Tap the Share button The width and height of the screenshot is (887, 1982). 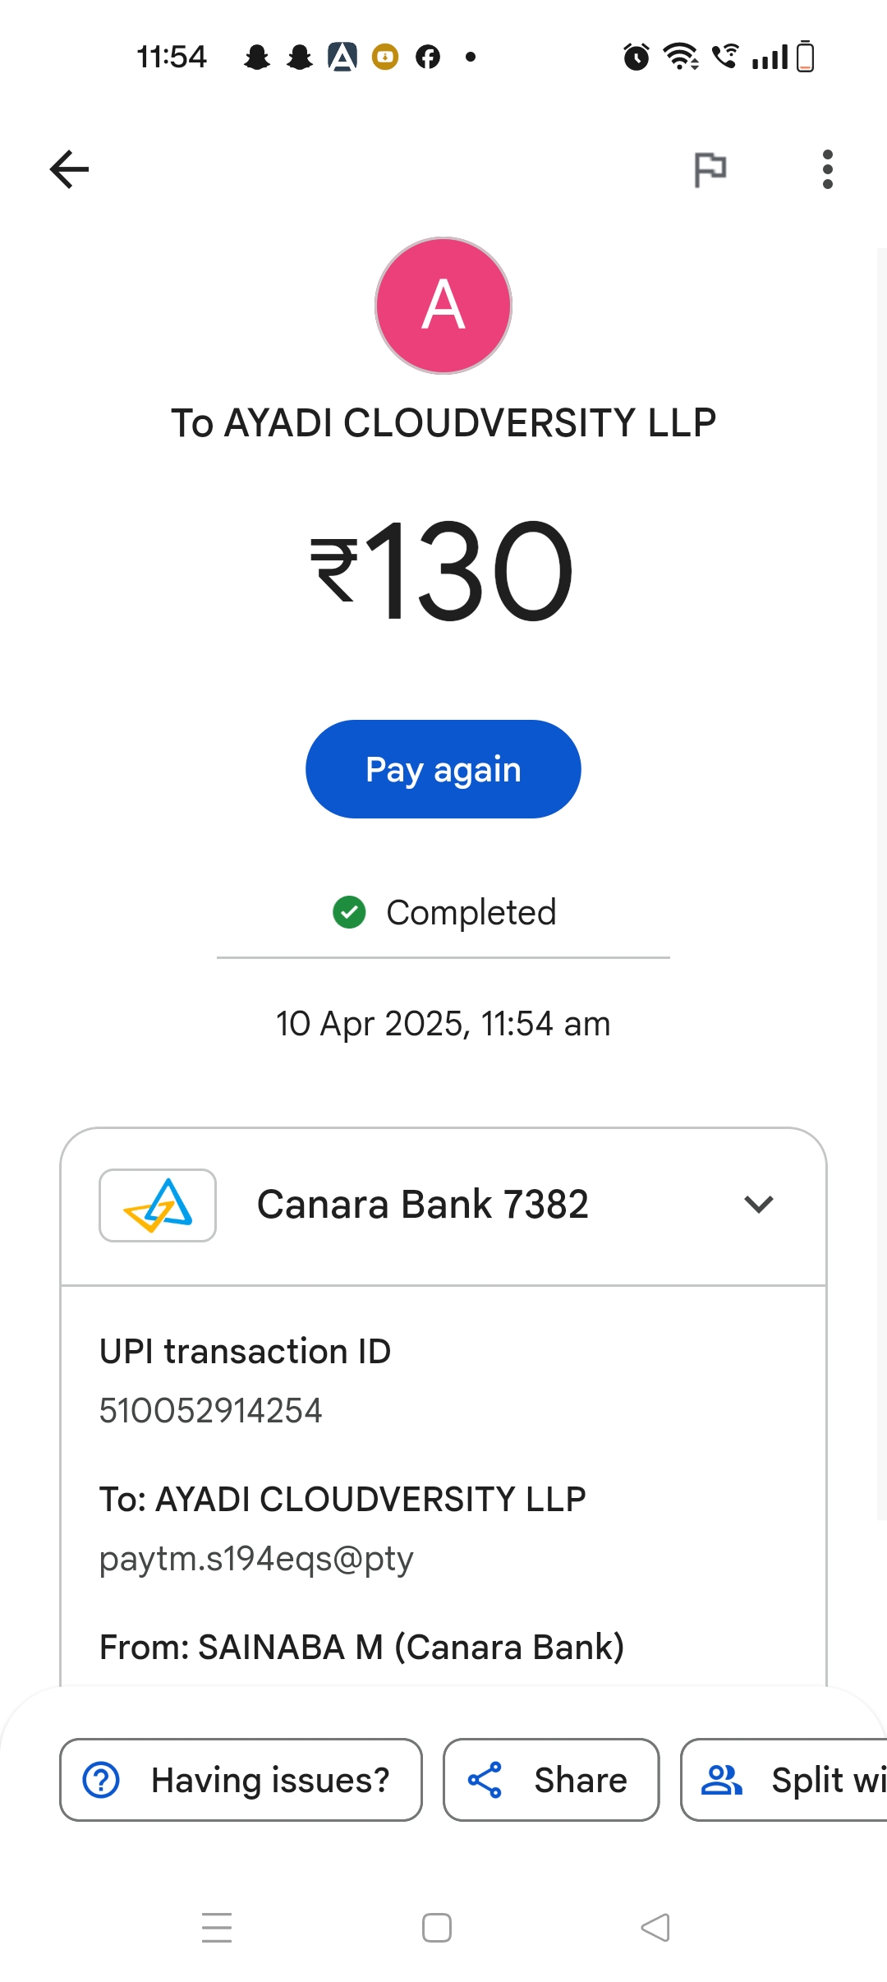click(x=551, y=1780)
